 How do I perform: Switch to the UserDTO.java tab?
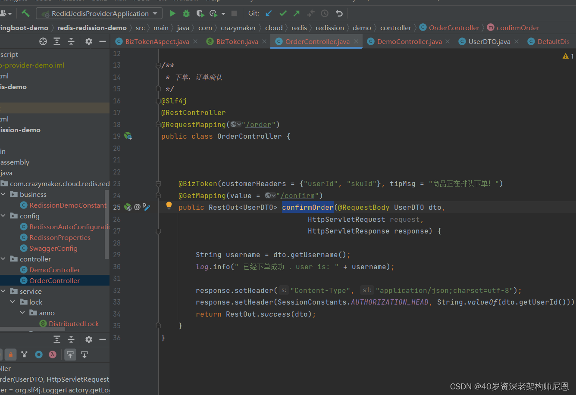click(489, 41)
